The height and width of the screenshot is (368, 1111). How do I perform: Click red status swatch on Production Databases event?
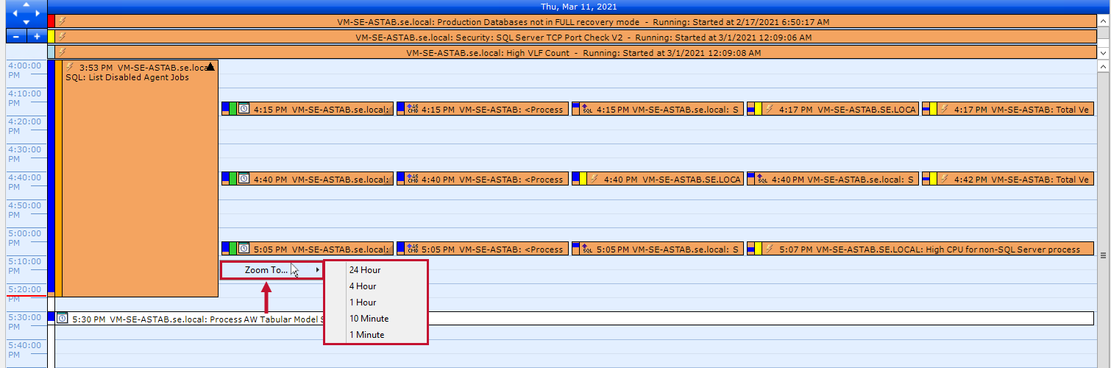pyautogui.click(x=51, y=21)
